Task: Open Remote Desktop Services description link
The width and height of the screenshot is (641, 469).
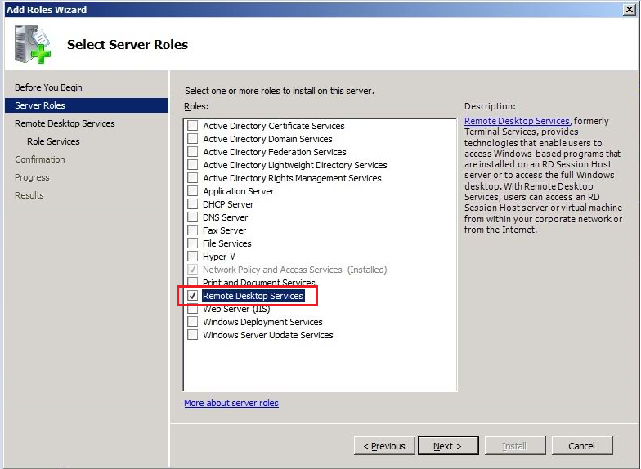Action: (517, 121)
